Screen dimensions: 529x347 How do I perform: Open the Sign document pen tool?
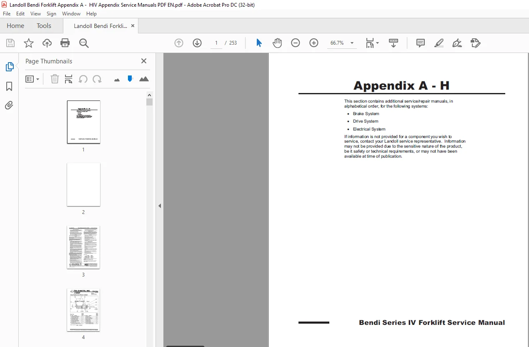pyautogui.click(x=457, y=43)
